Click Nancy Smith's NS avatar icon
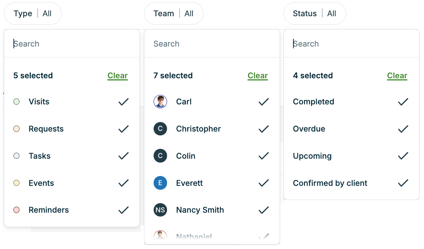The width and height of the screenshot is (424, 249). click(160, 210)
